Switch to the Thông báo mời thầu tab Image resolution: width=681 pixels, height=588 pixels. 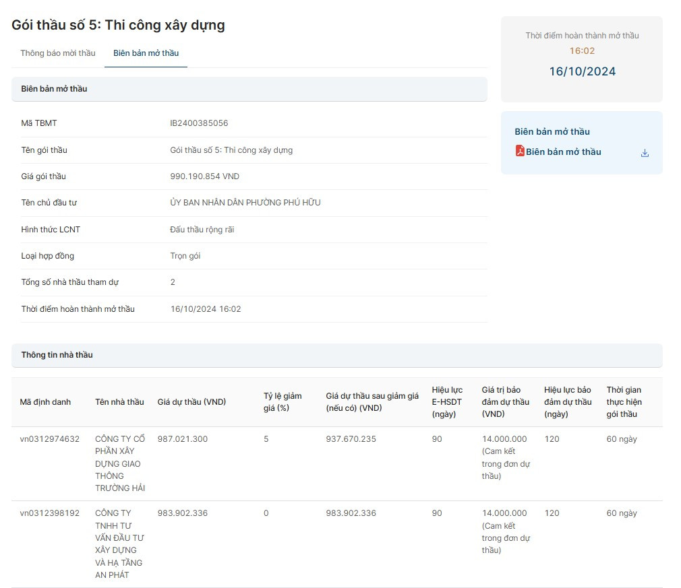click(58, 53)
